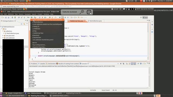Click the External Tools run icon
Screen dimensions: 173x97
35,17
